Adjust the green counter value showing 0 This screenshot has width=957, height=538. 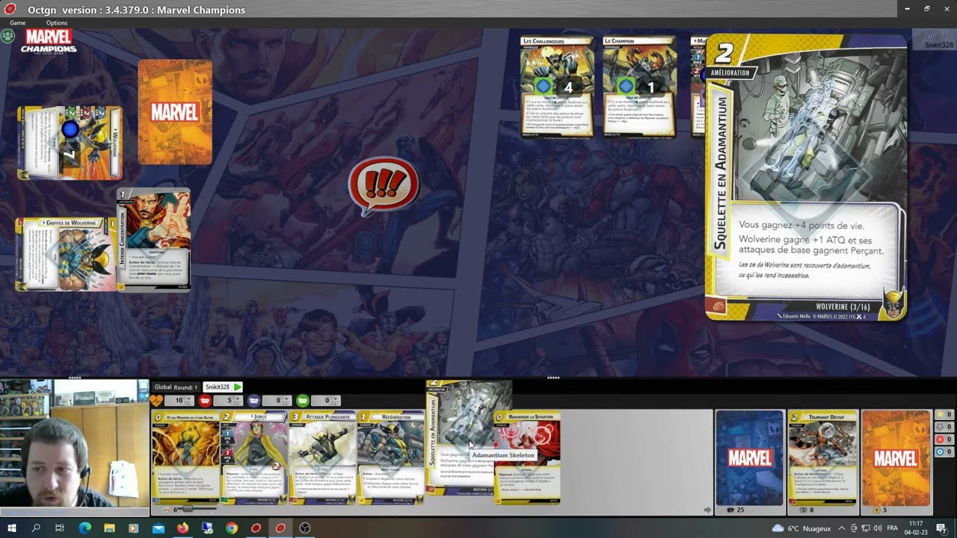tap(327, 401)
